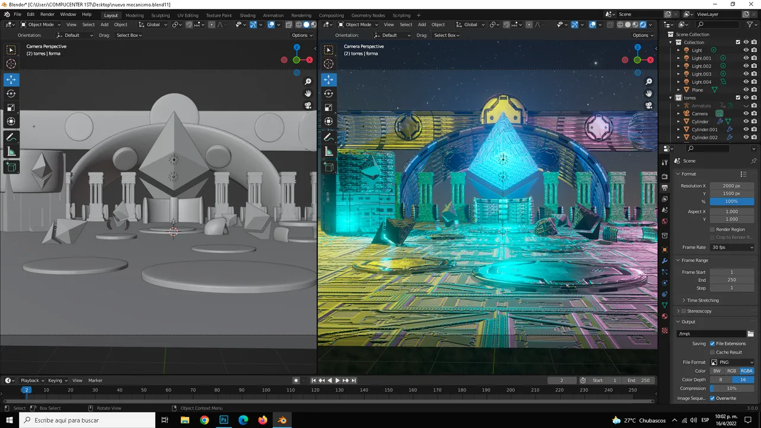761x428 pixels.
Task: Select the Select Box tool in left viewport
Action: (x=11, y=50)
